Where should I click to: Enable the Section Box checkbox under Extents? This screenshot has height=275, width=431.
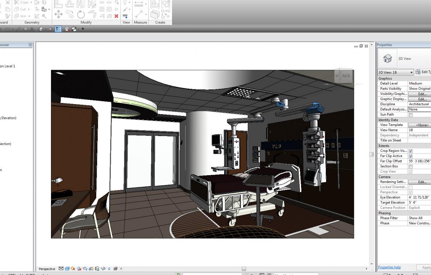(411, 166)
